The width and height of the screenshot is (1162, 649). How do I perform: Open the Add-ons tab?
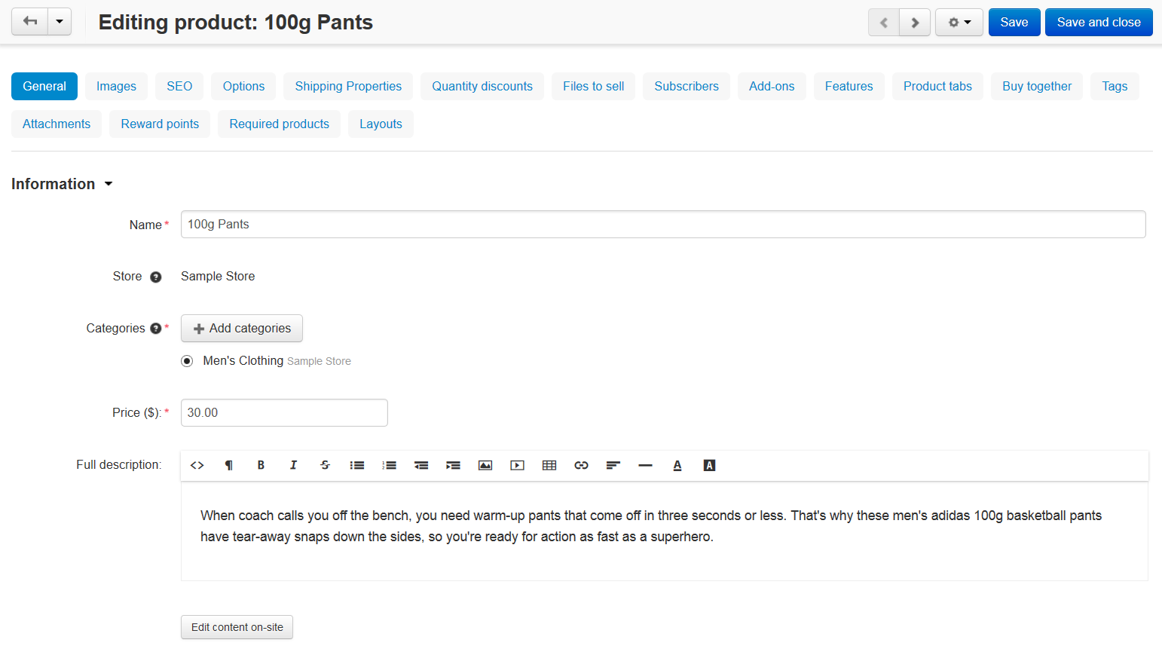[772, 86]
